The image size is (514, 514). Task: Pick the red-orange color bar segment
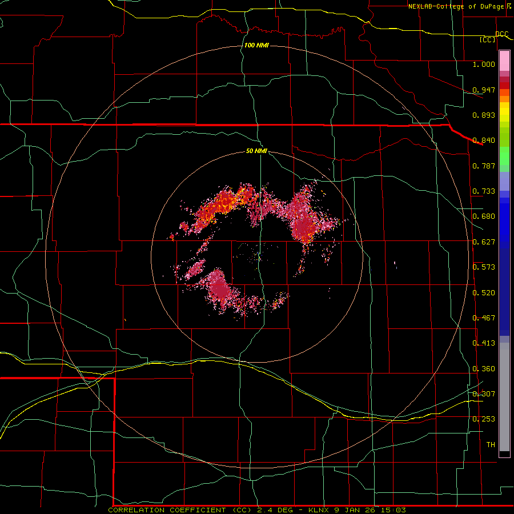(504, 93)
